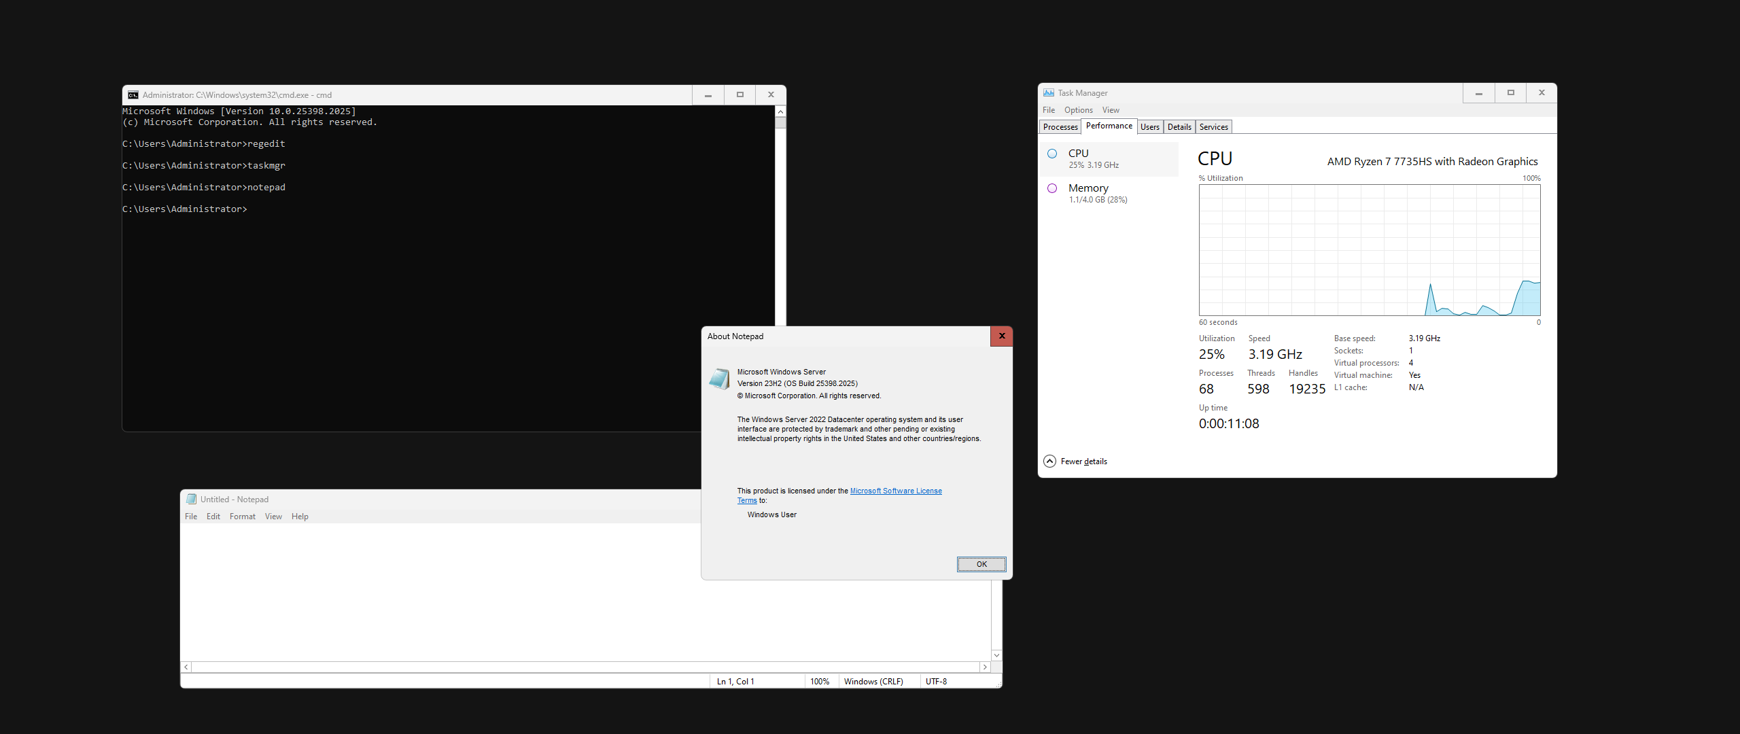The width and height of the screenshot is (1740, 734).
Task: Collapse view with Fewer details chevron
Action: tap(1049, 461)
